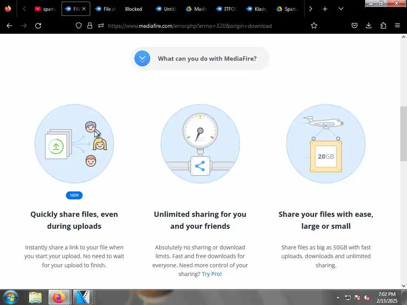Image resolution: width=407 pixels, height=305 pixels.
Task: Open the Extensions puzzle icon
Action: (x=383, y=26)
